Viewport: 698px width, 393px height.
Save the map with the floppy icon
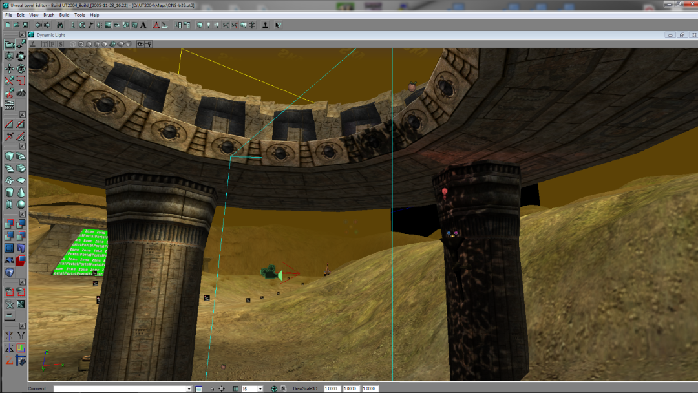pyautogui.click(x=25, y=25)
